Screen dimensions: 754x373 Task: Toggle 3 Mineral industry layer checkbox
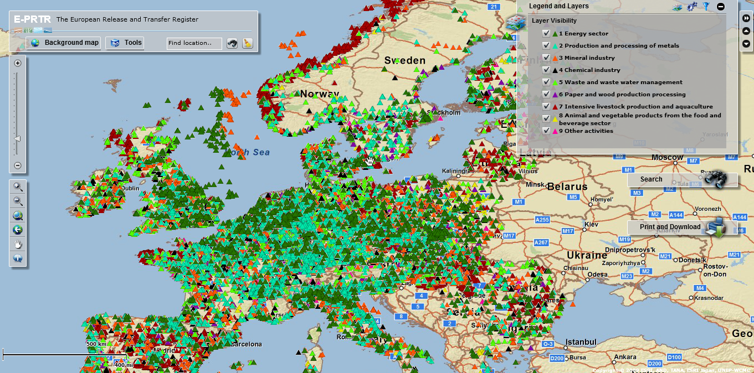click(x=547, y=58)
